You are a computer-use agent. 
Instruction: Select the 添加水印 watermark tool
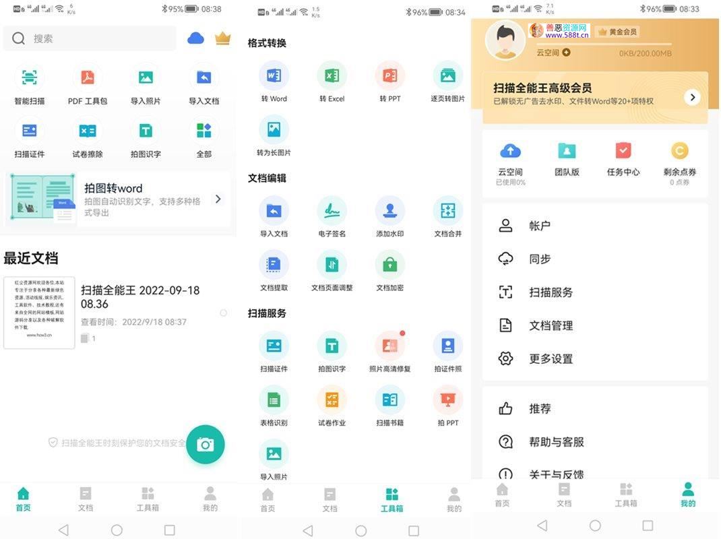[389, 211]
